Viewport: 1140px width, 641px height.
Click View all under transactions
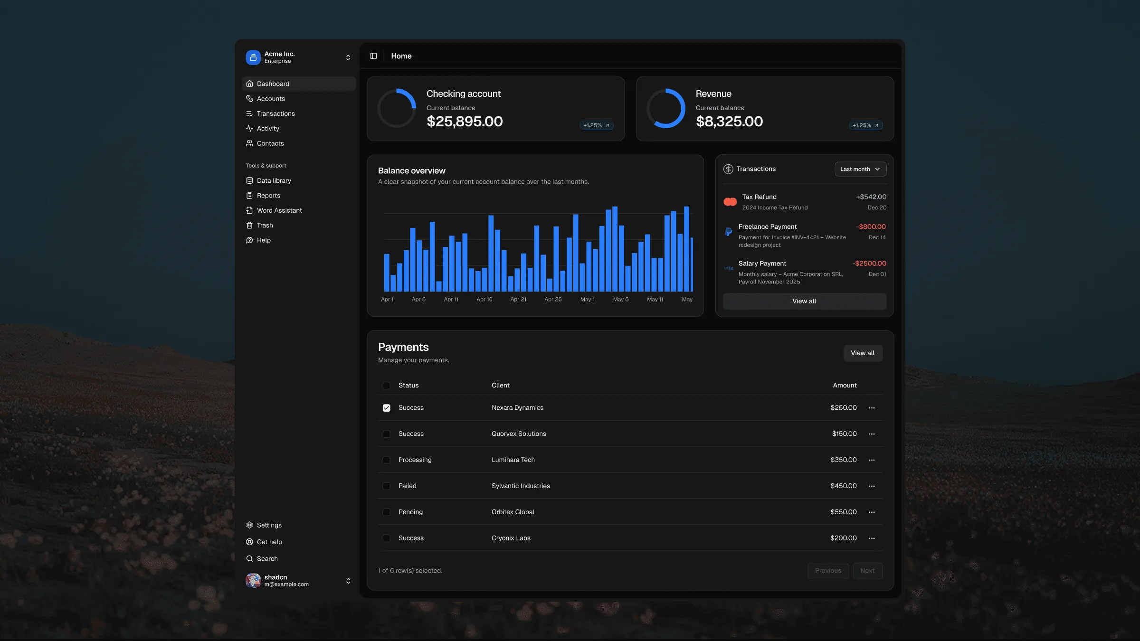[x=804, y=301]
